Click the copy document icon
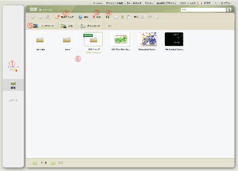238x171 pixels. (117, 17)
